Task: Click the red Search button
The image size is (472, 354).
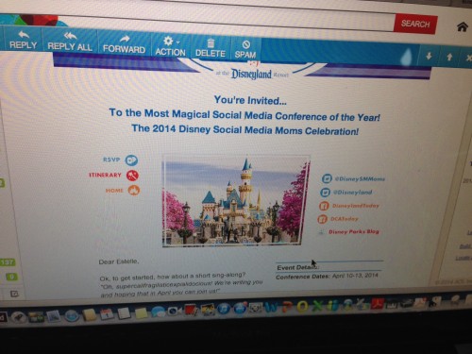Action: tap(415, 24)
